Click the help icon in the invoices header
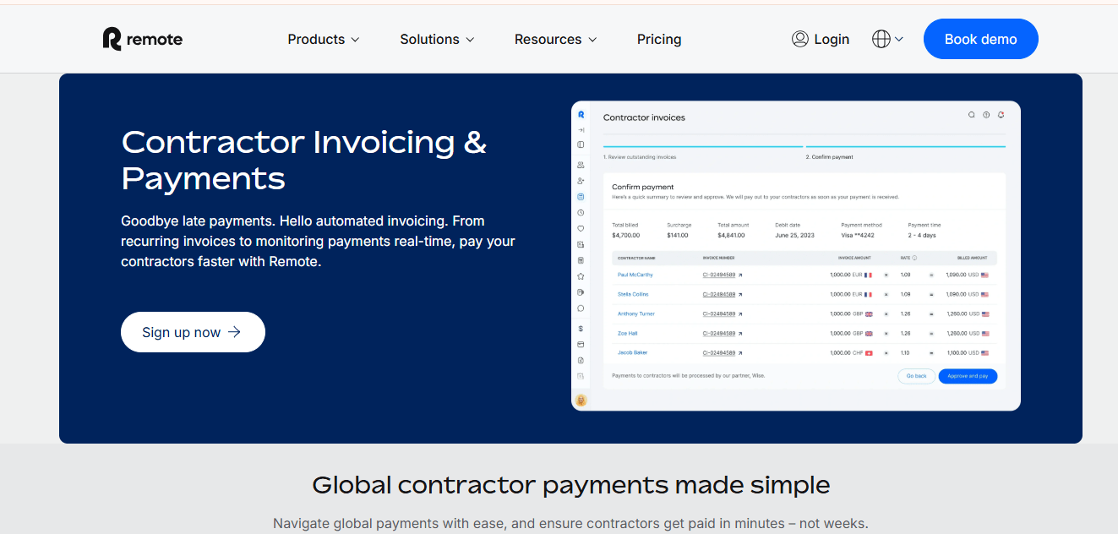The height and width of the screenshot is (534, 1118). (x=986, y=115)
